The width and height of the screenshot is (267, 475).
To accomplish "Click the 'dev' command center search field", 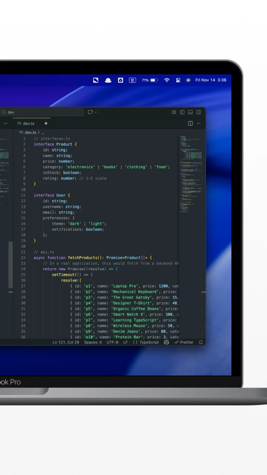I will pyautogui.click(x=42, y=112).
